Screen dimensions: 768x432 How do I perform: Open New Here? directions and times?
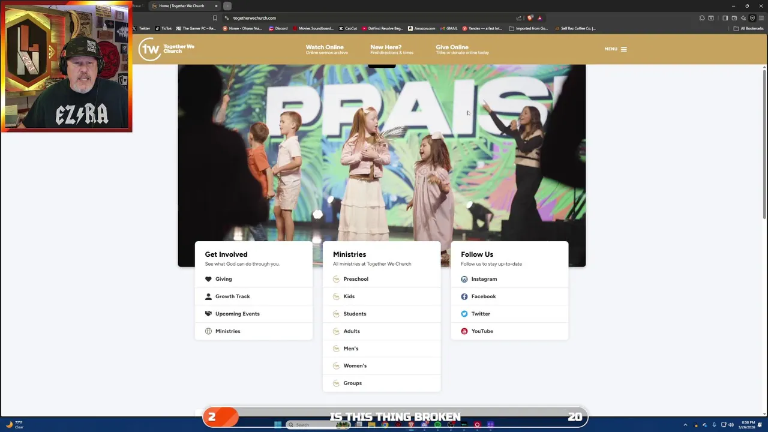click(x=392, y=49)
